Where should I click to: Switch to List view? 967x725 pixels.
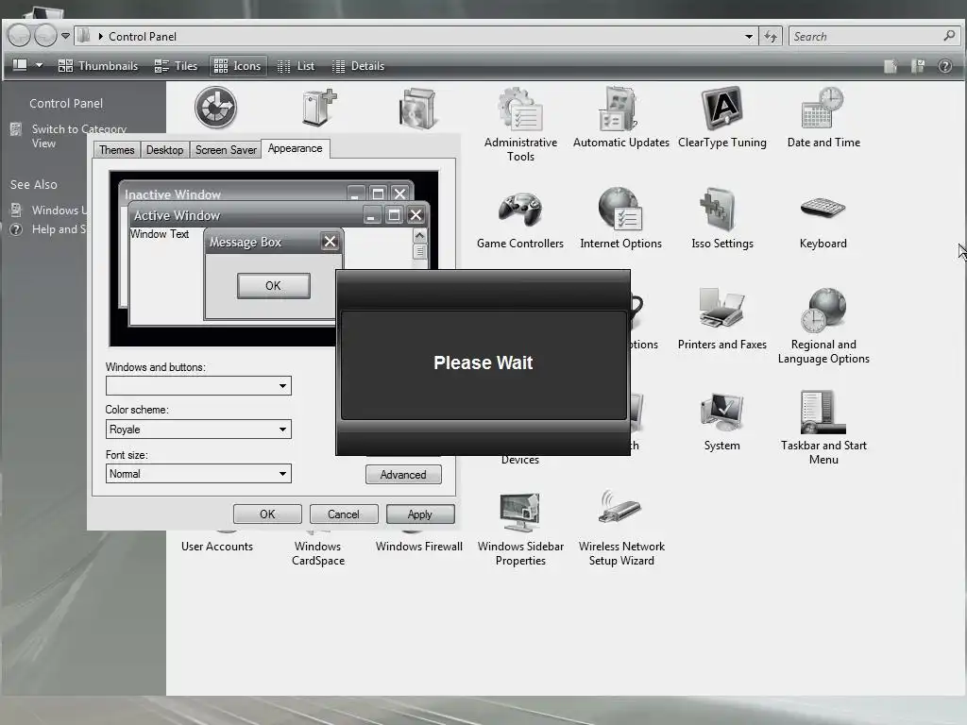296,66
